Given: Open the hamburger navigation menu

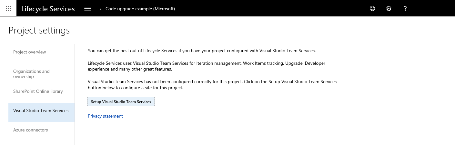Looking at the screenshot, I should pos(87,9).
